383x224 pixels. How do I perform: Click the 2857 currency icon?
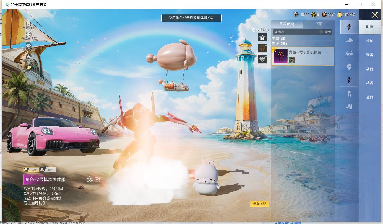[x=324, y=14]
